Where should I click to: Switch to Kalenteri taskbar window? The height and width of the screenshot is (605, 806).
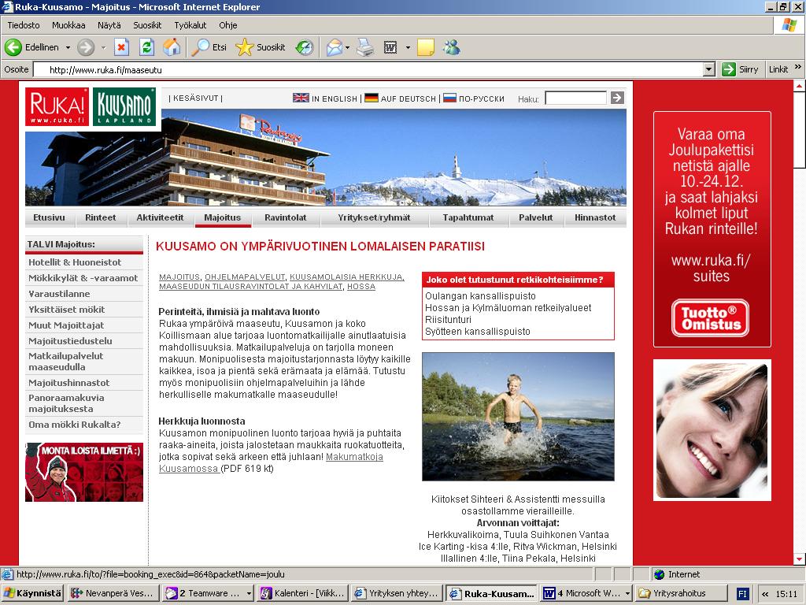[x=303, y=593]
